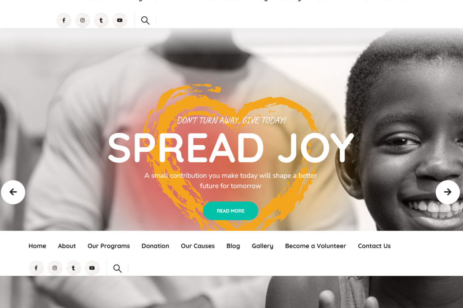The height and width of the screenshot is (308, 463).
Task: Open Facebook icon below the navigation menu
Action: point(36,268)
